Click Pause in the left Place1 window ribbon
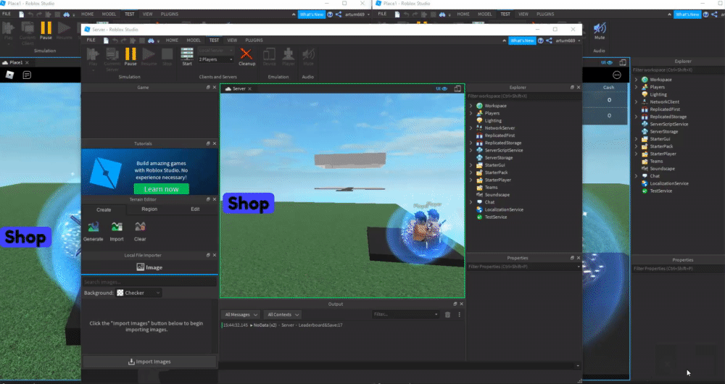 [46, 29]
